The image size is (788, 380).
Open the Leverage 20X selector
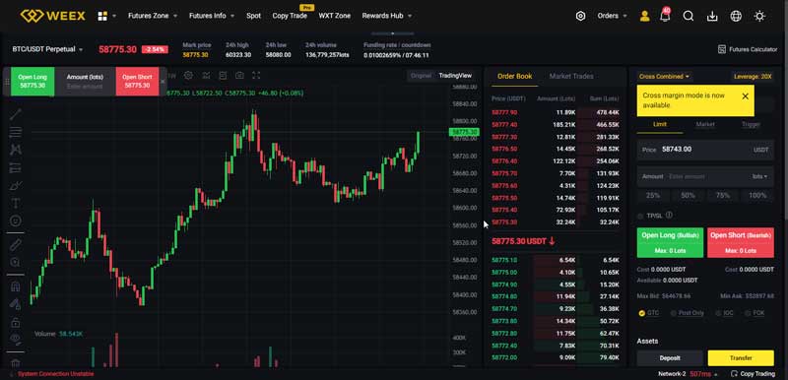coord(753,77)
